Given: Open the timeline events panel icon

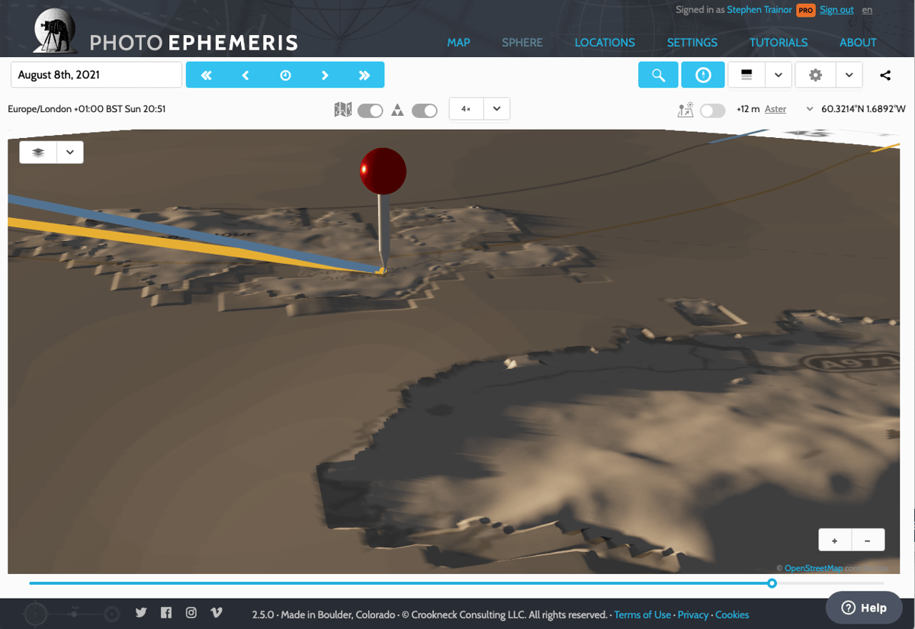Looking at the screenshot, I should click(746, 75).
